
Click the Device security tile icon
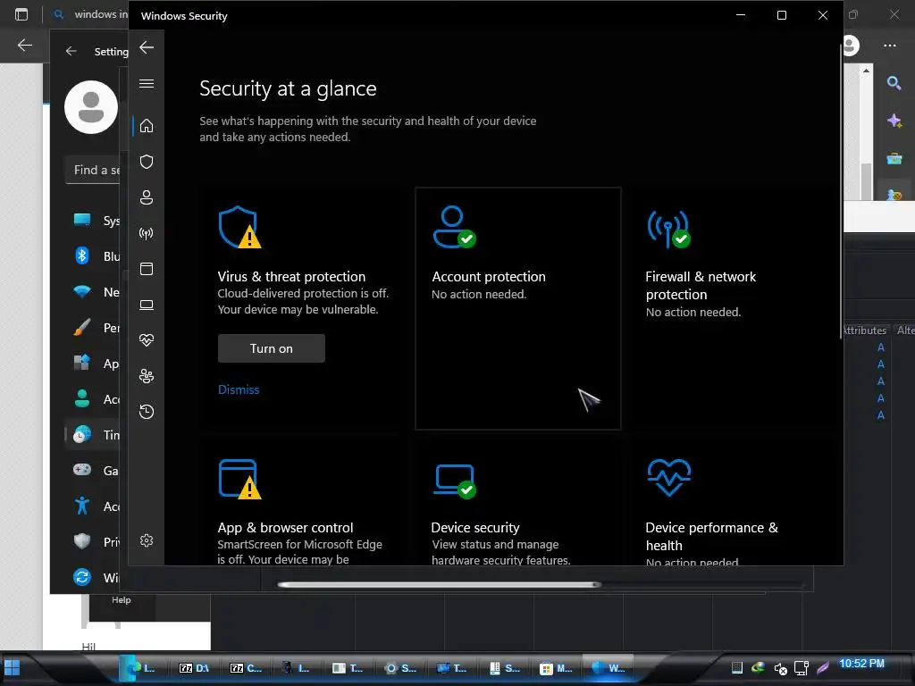click(x=455, y=481)
